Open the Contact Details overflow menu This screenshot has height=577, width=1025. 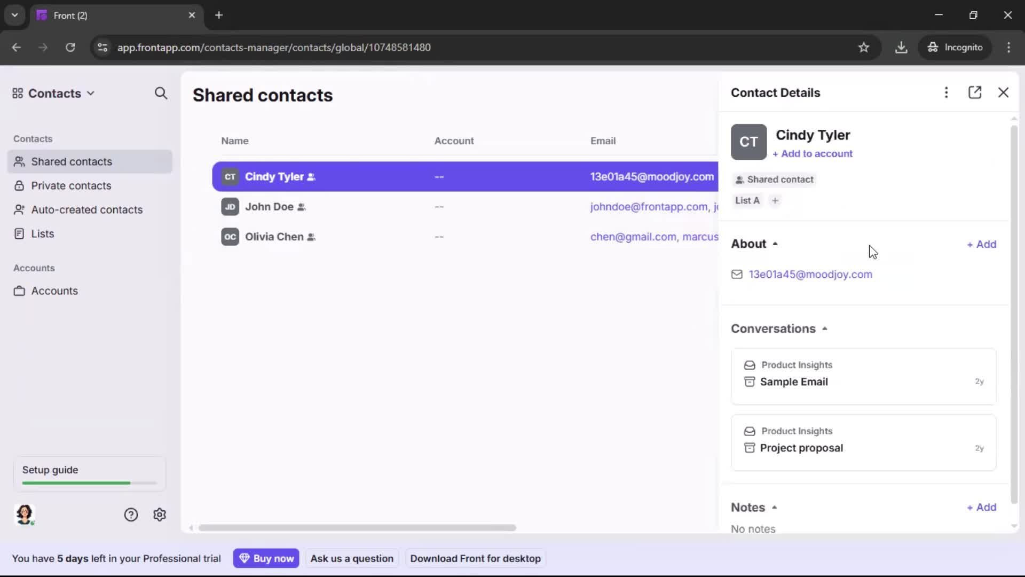[x=946, y=92]
